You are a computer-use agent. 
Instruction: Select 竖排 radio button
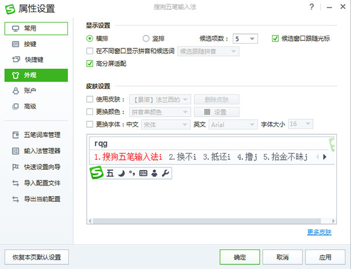click(x=146, y=39)
